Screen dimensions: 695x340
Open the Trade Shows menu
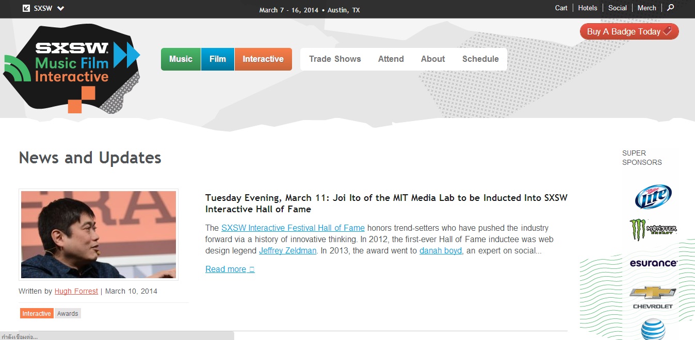coord(335,59)
